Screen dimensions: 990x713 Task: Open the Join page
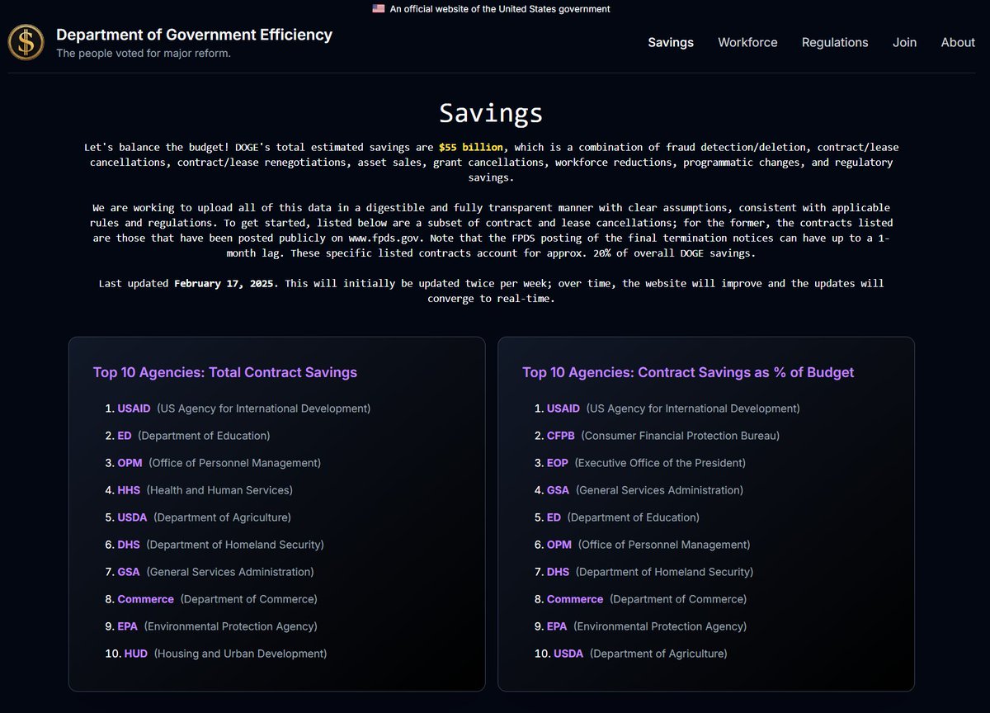pyautogui.click(x=904, y=42)
